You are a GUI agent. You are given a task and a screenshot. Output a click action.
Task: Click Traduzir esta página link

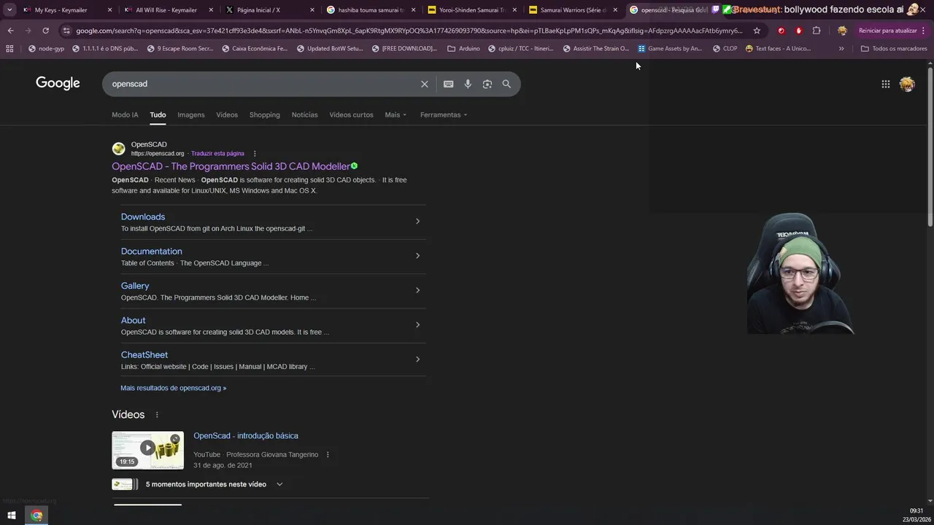click(217, 154)
